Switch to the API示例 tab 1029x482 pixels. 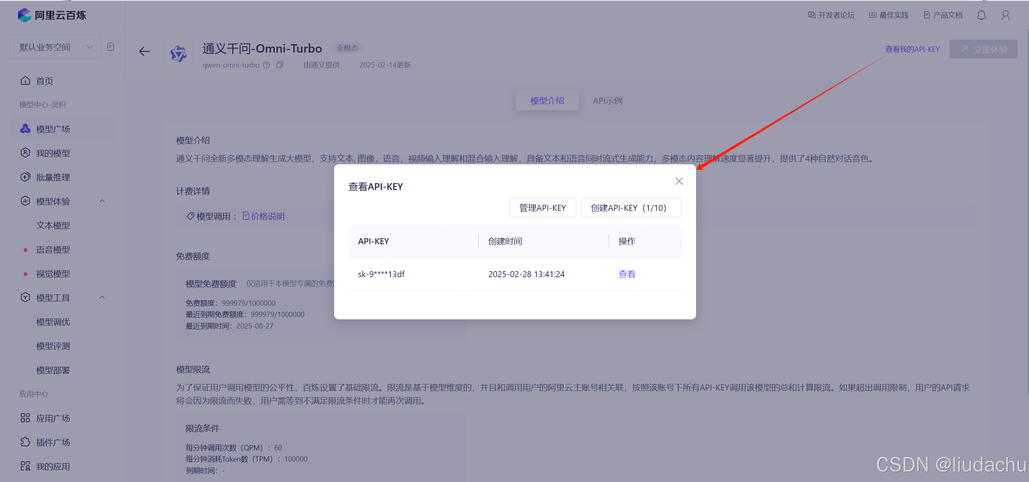point(607,100)
